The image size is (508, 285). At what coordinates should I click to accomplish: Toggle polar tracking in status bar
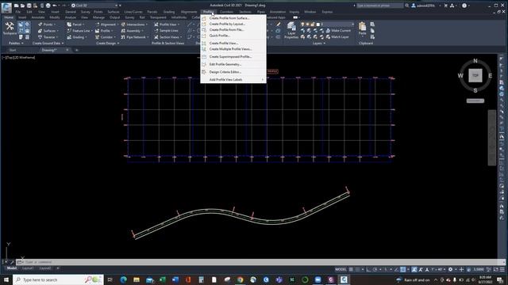[375, 269]
